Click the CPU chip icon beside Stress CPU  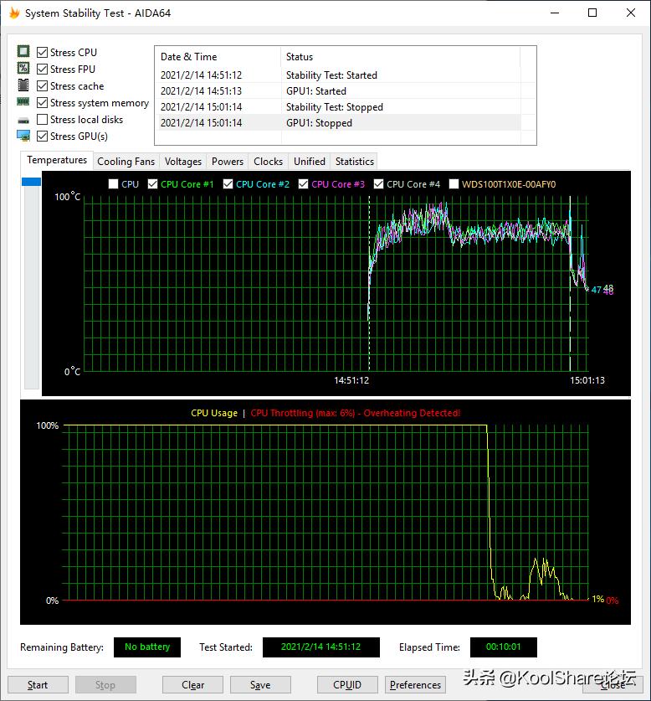(x=23, y=53)
